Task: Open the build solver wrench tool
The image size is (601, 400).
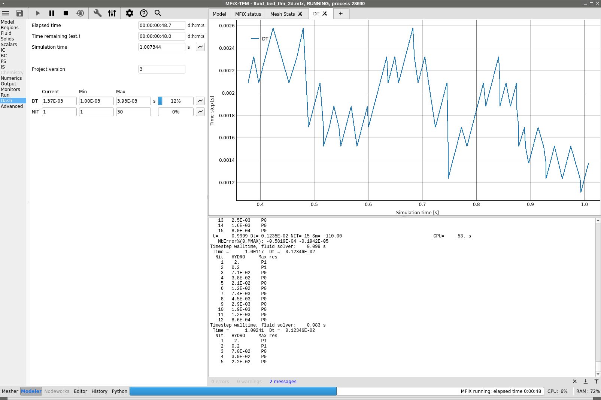Action: pos(97,13)
